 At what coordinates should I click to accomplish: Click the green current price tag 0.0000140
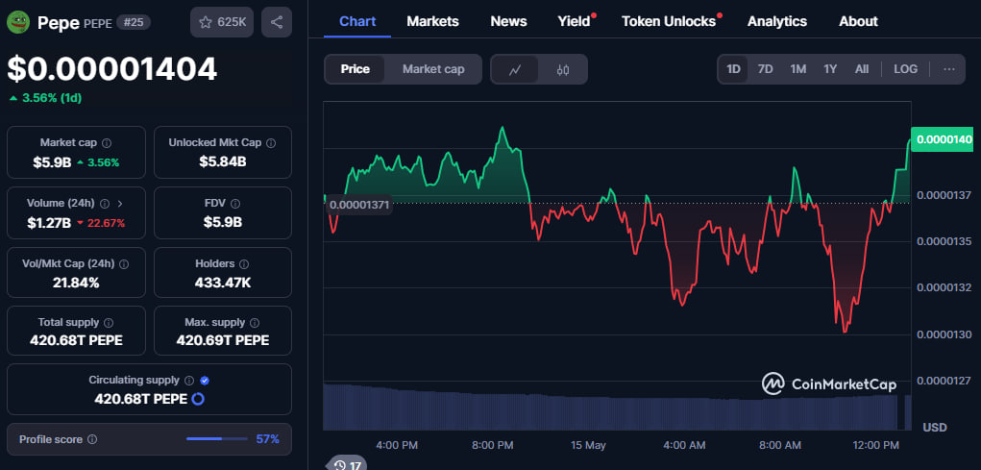coord(942,139)
